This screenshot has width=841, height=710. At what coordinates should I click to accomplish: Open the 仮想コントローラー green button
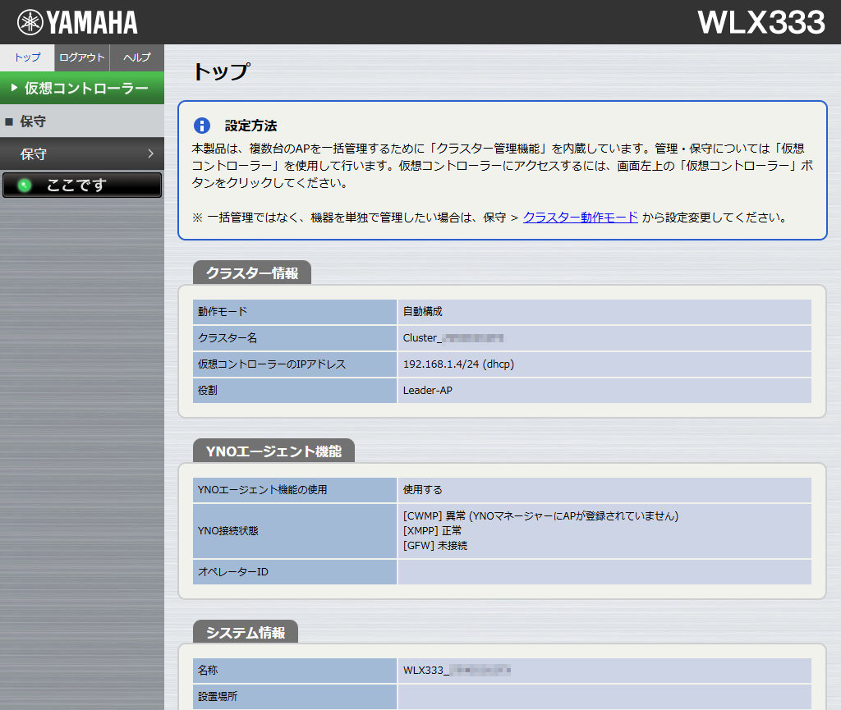coord(82,88)
